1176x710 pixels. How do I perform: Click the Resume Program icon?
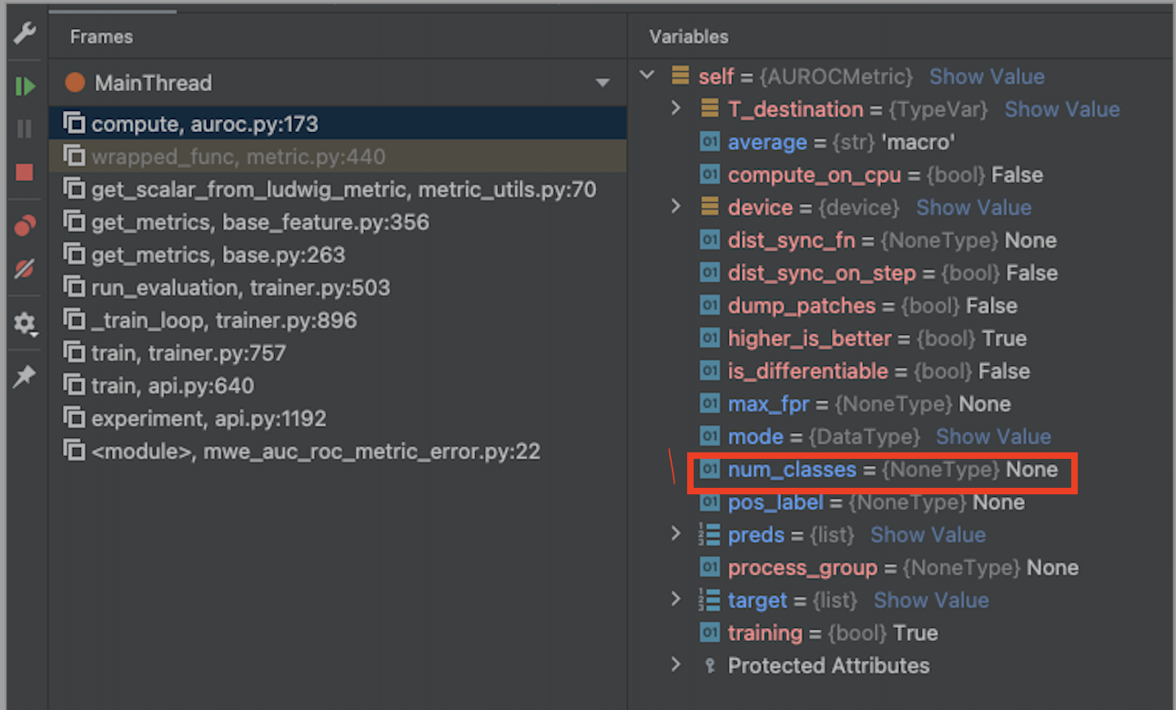24,86
